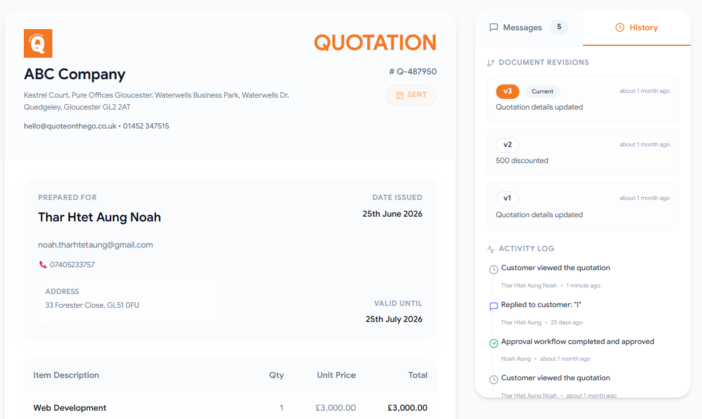The width and height of the screenshot is (702, 419).
Task: Click the unit price £3,000.00 in grey
Action: [336, 408]
